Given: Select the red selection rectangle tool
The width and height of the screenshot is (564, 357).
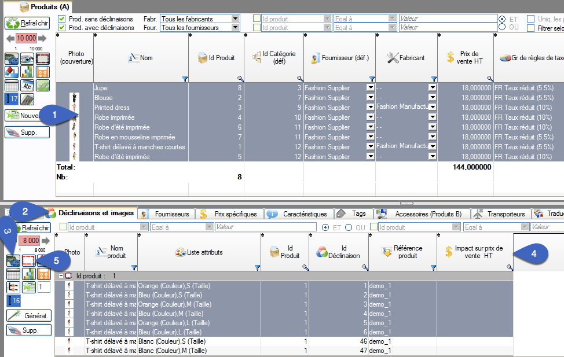Looking at the screenshot, I should [x=42, y=58].
